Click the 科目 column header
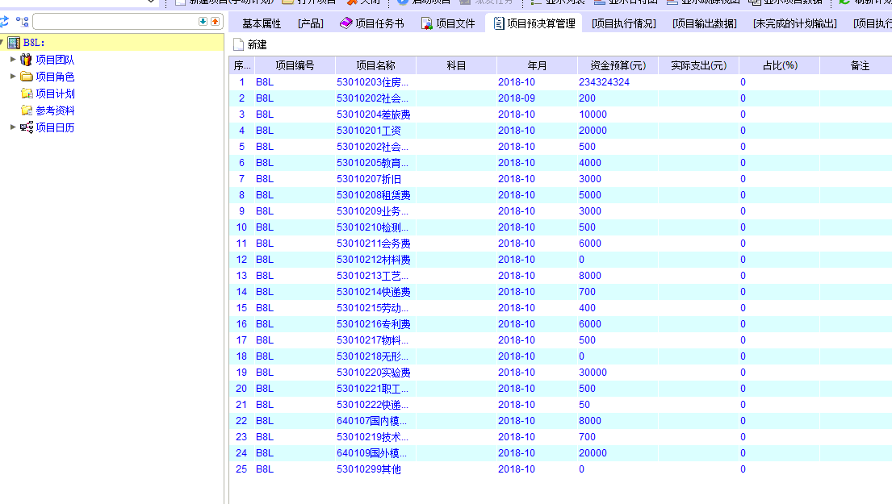Viewport: 892px width, 504px height. [x=456, y=66]
